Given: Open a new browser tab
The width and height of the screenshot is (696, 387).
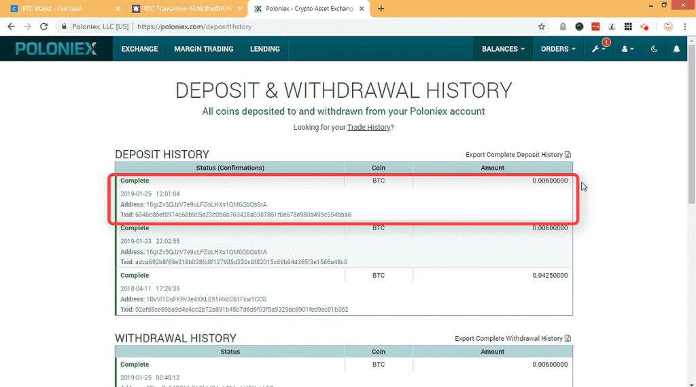Looking at the screenshot, I should pyautogui.click(x=381, y=8).
